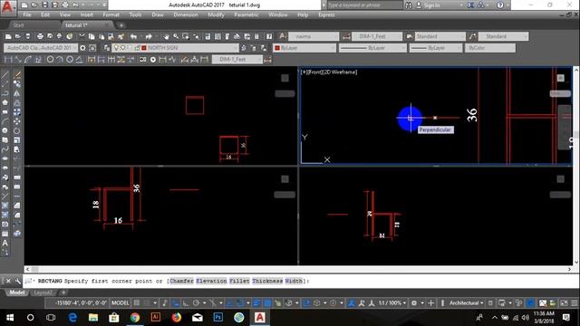The image size is (580, 326).
Task: Click the Undo arrow in the toolbar
Action: [x=133, y=36]
